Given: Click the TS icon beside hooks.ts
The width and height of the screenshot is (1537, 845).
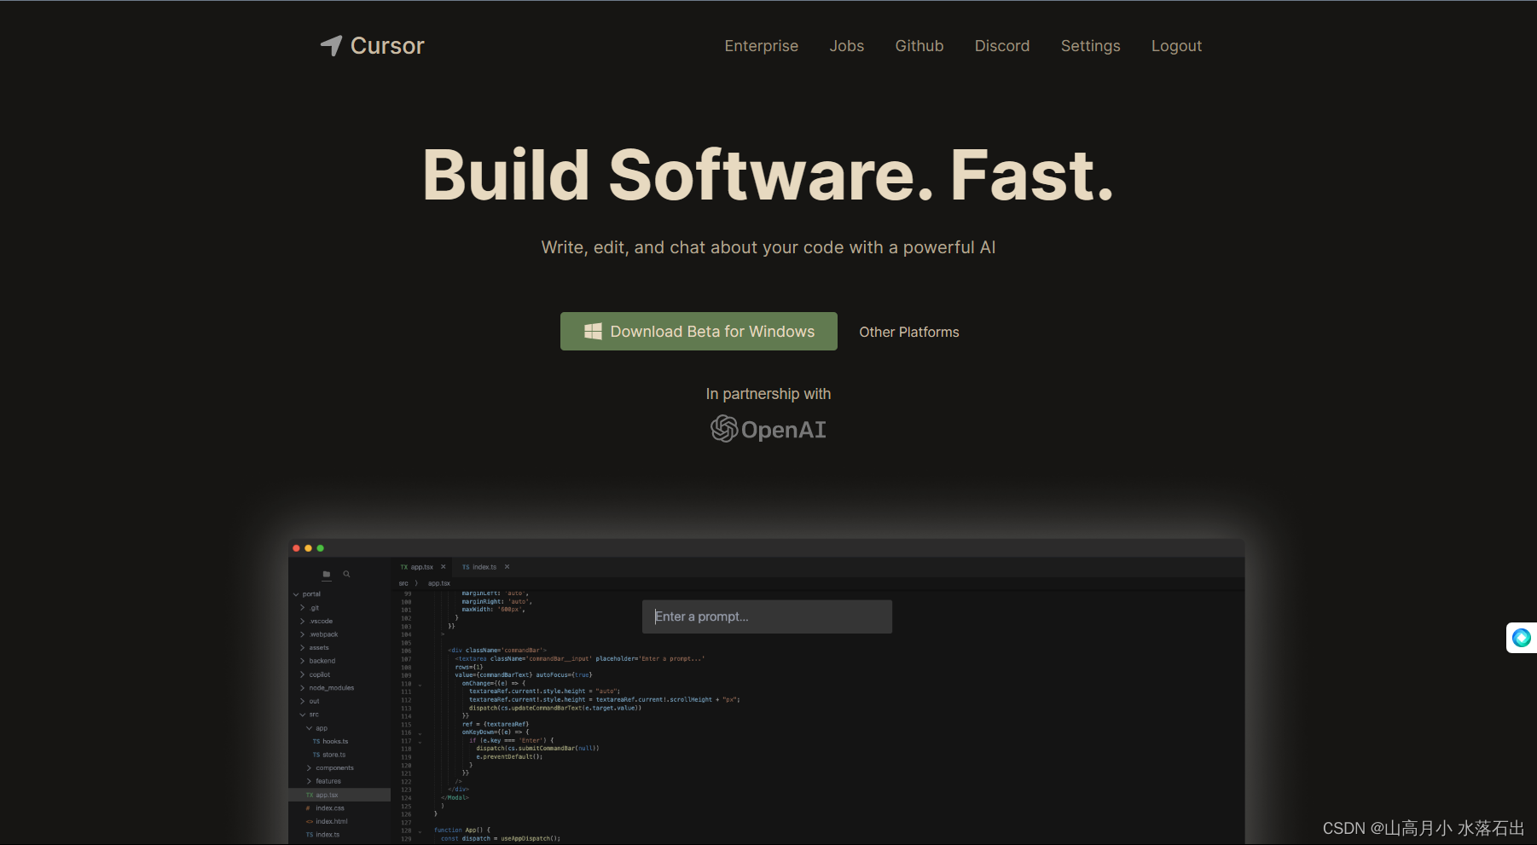Looking at the screenshot, I should (x=316, y=742).
